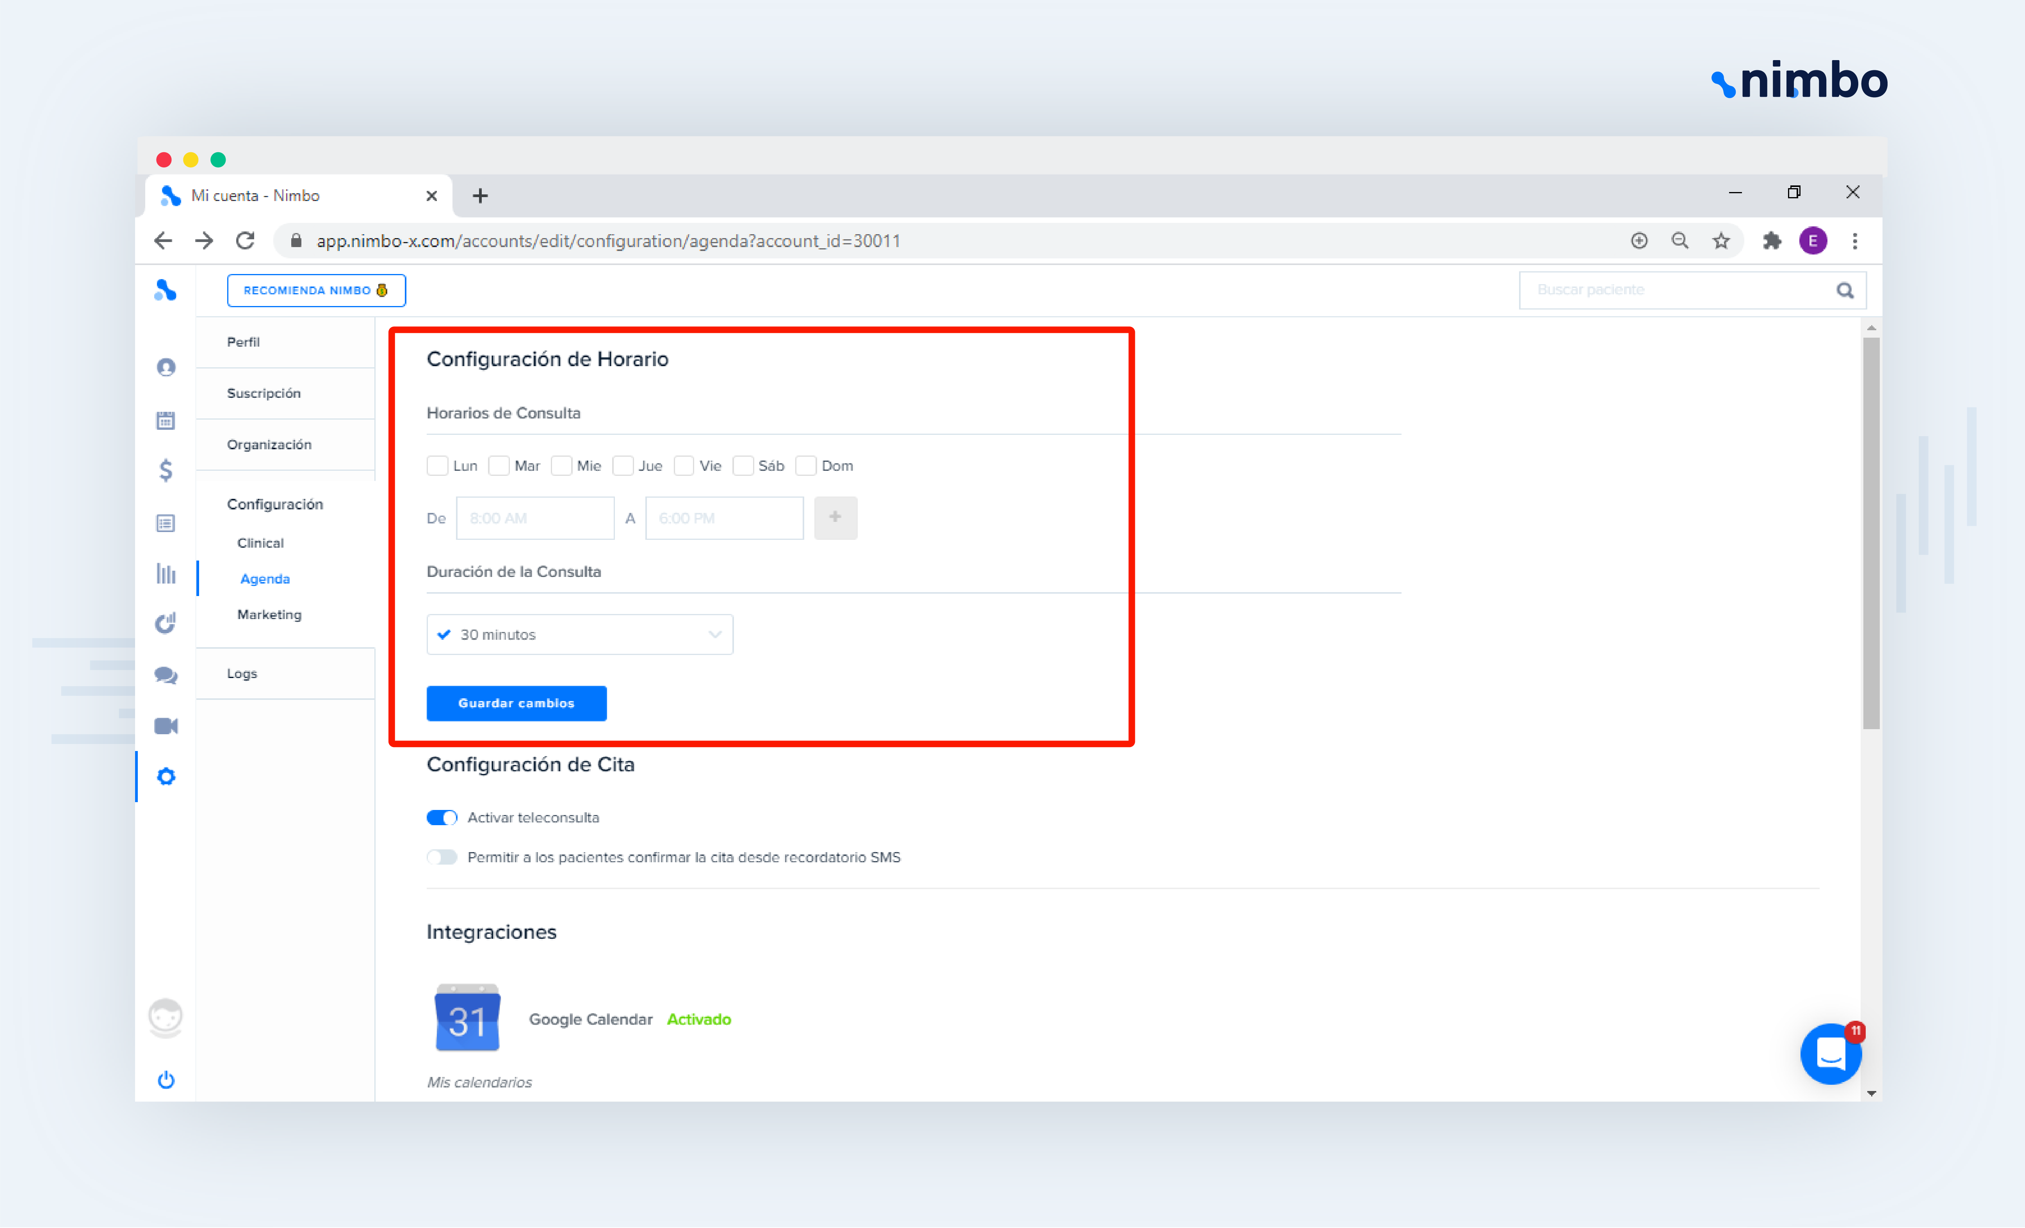
Task: Open the 30 minutos duration dropdown
Action: tap(579, 635)
